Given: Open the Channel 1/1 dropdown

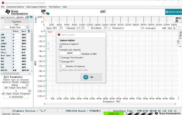Looking at the screenshot, I should [x=83, y=28].
